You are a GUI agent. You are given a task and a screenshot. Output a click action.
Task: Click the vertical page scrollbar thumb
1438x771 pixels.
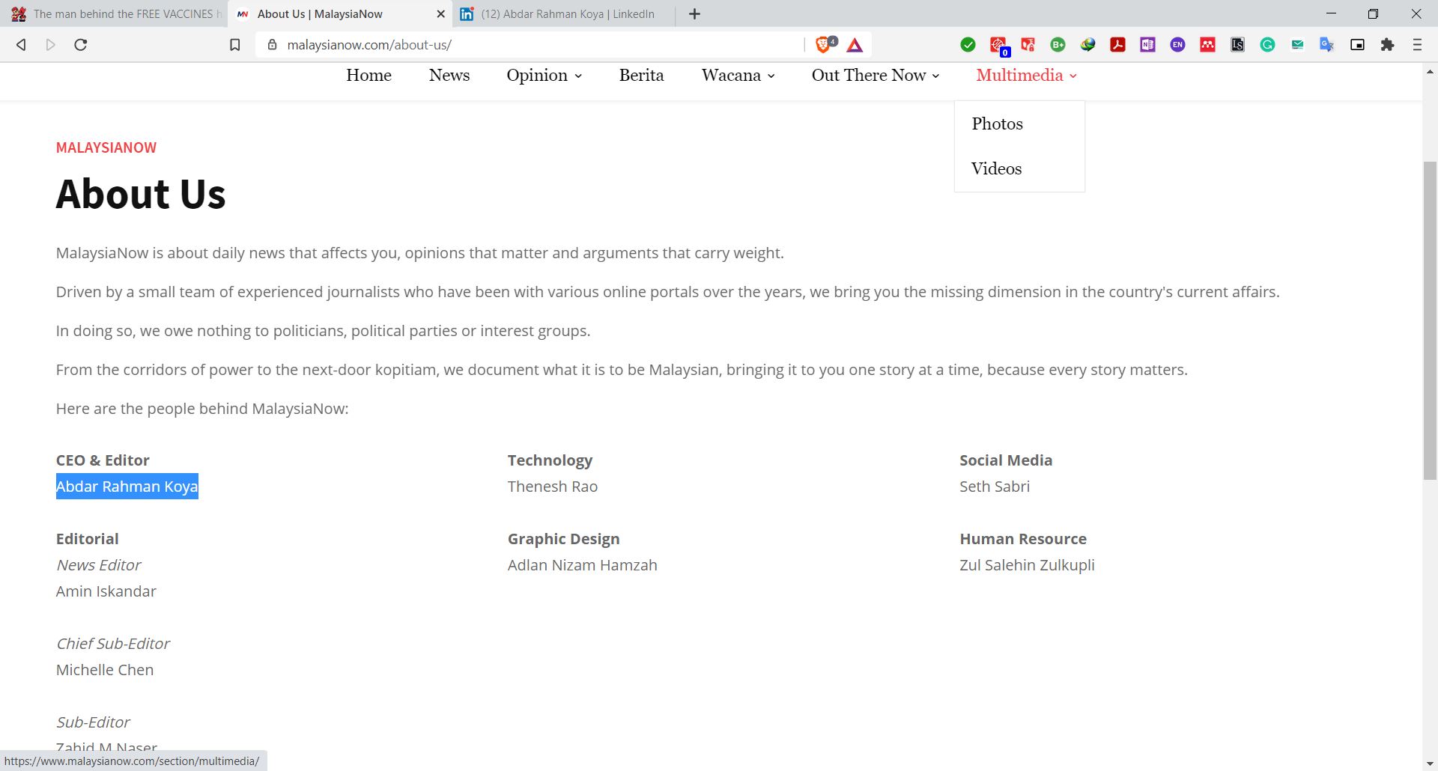(x=1430, y=320)
